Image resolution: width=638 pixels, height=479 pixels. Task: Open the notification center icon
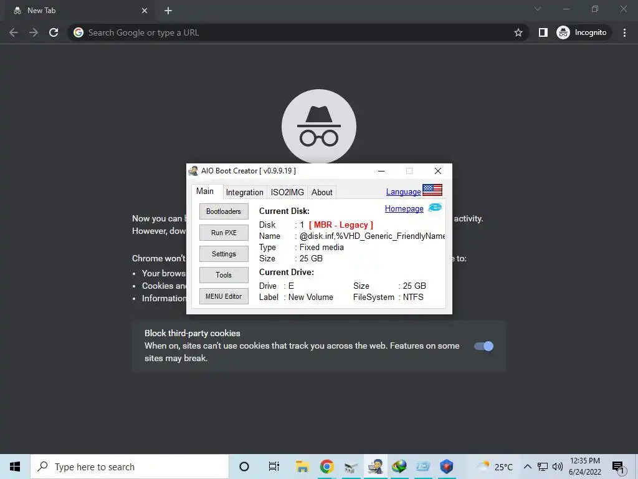tap(617, 468)
